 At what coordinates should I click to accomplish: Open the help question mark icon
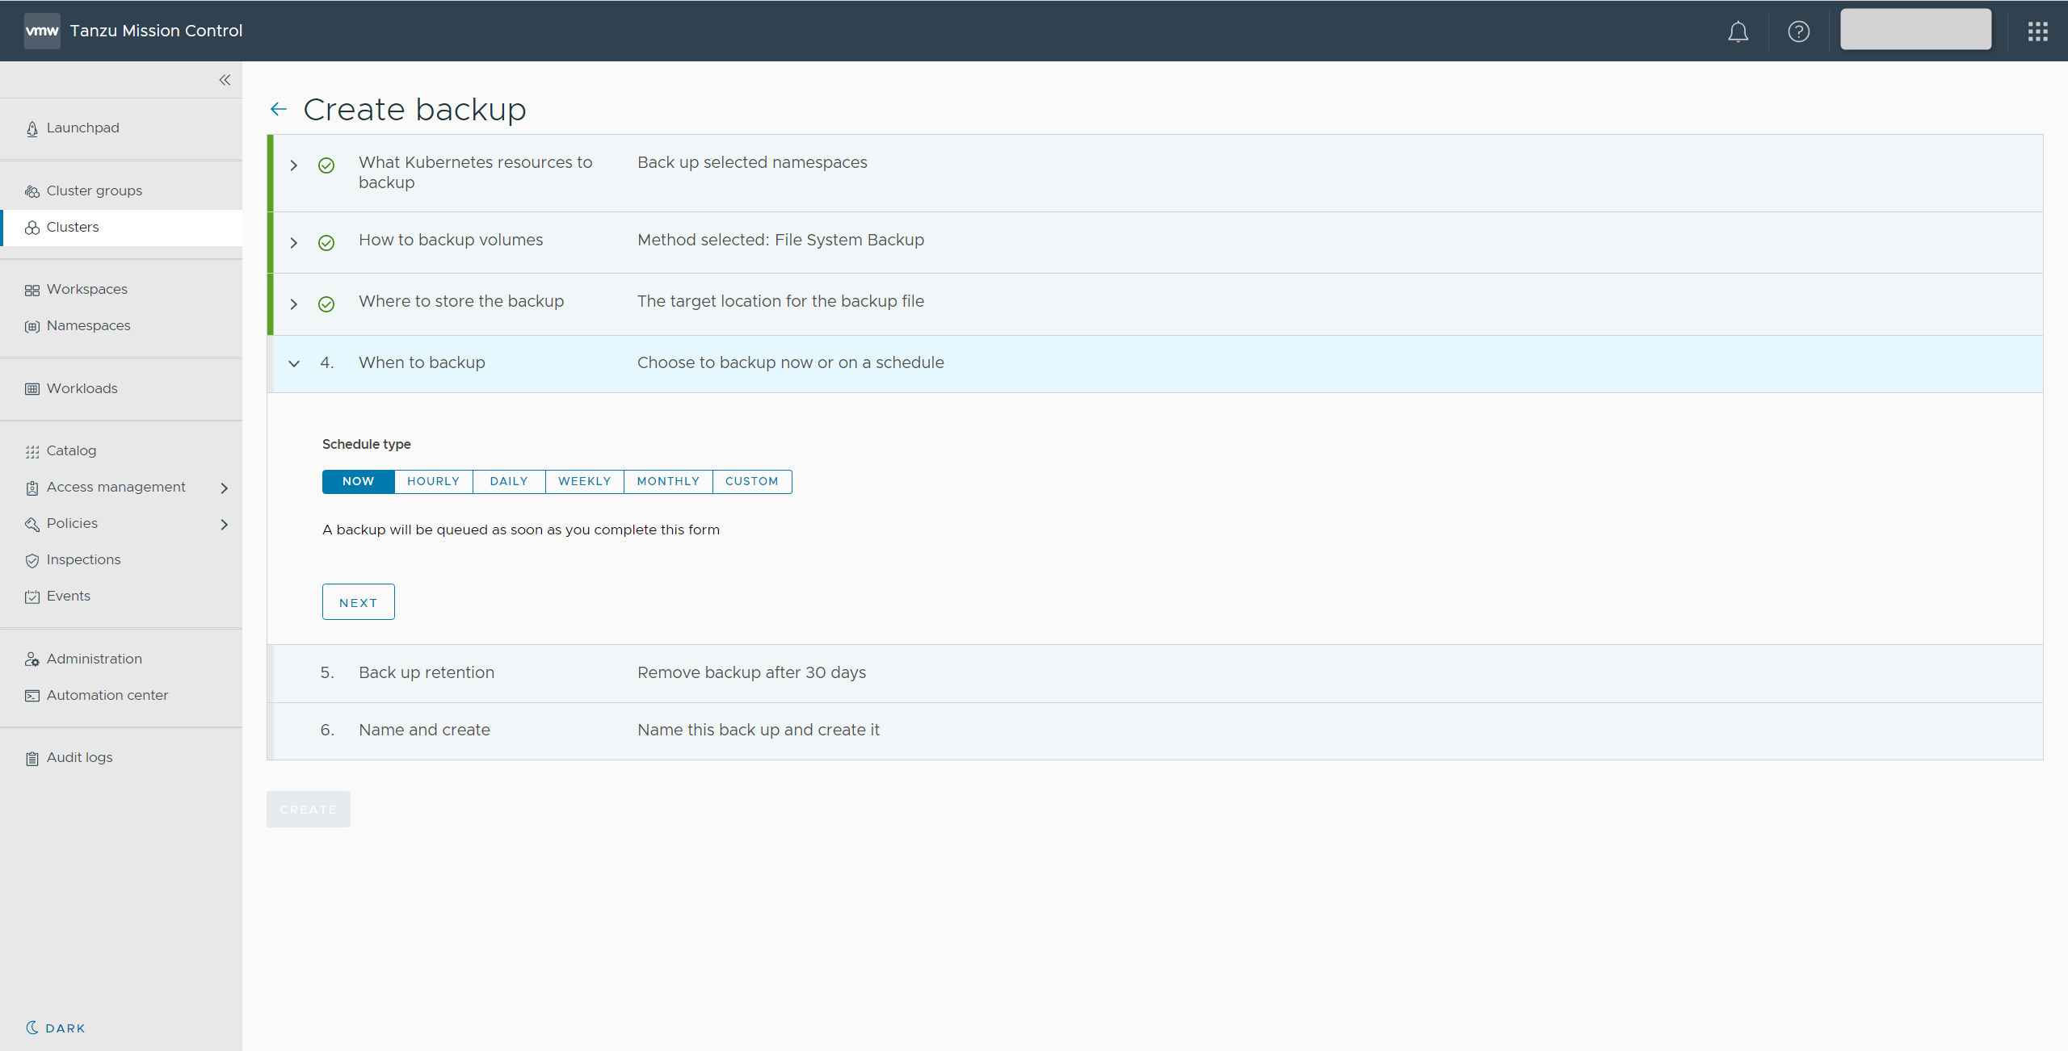(x=1798, y=31)
